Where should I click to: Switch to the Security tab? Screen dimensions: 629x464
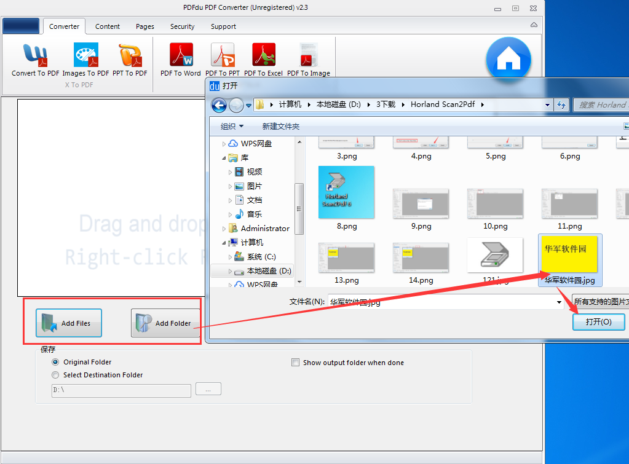[x=182, y=26]
